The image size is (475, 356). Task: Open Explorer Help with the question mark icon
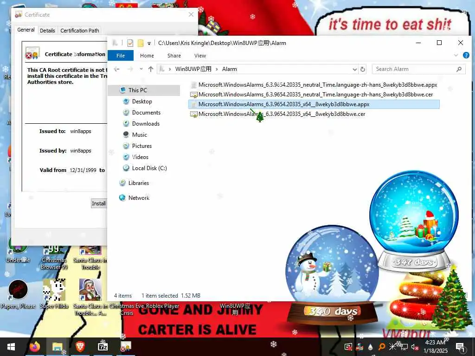click(466, 56)
